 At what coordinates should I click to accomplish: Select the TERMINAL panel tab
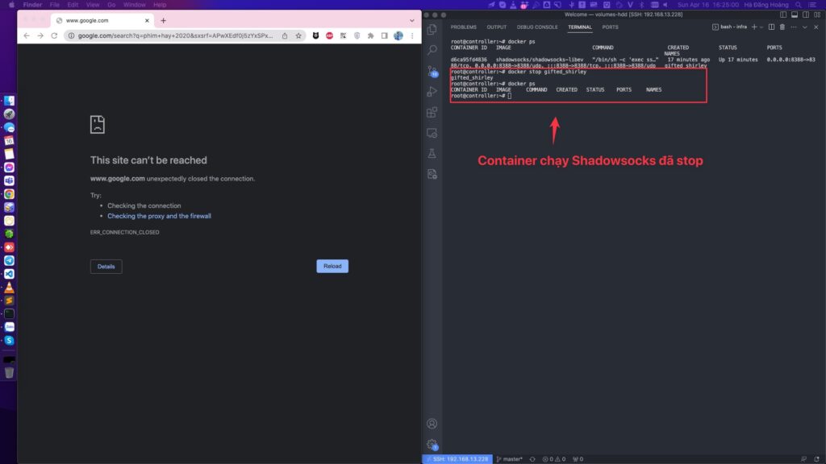coord(580,27)
